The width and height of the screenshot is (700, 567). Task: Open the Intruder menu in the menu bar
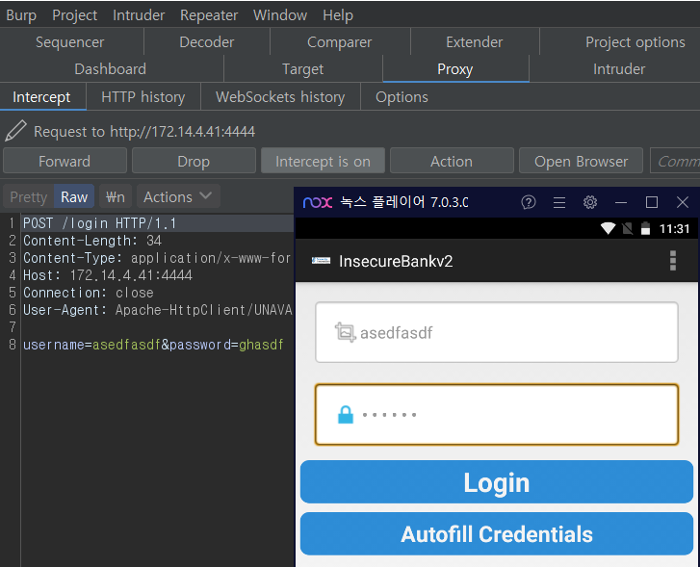pyautogui.click(x=139, y=15)
